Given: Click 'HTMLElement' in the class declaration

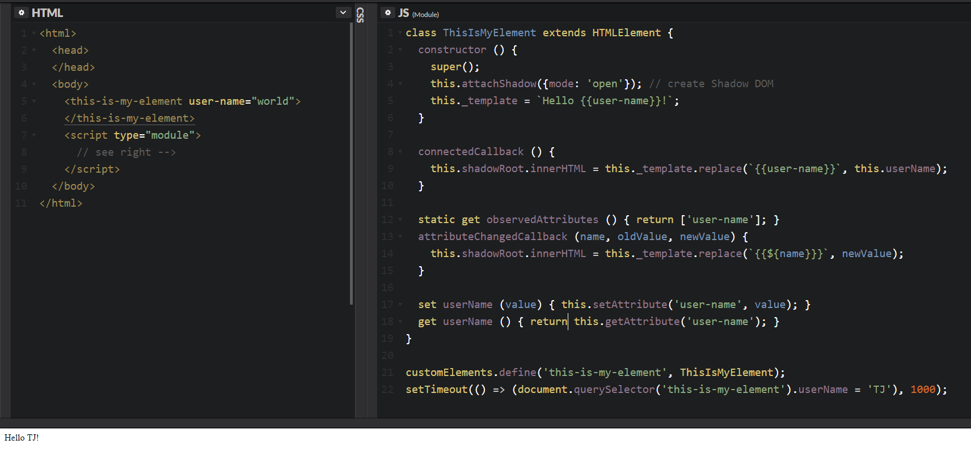Looking at the screenshot, I should [x=627, y=33].
